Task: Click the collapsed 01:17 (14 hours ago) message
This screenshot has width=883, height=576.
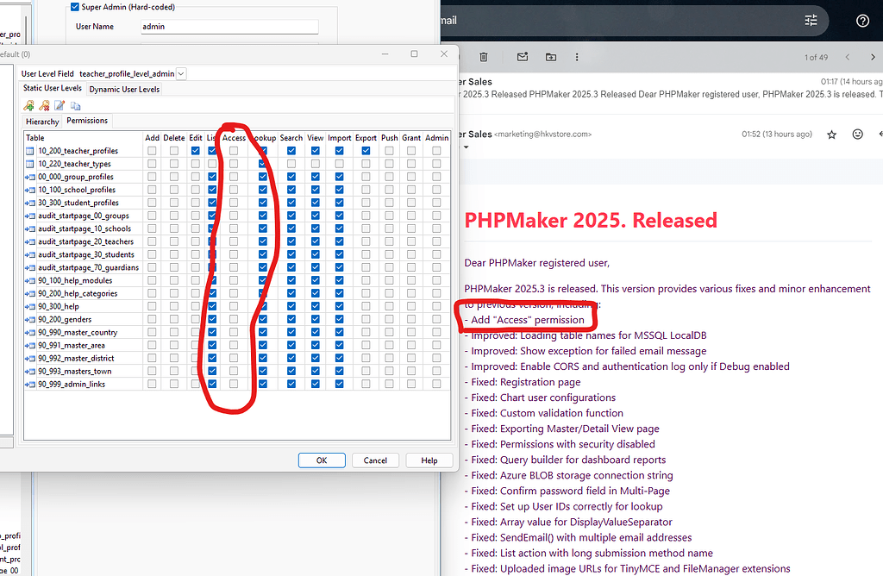Action: click(670, 89)
